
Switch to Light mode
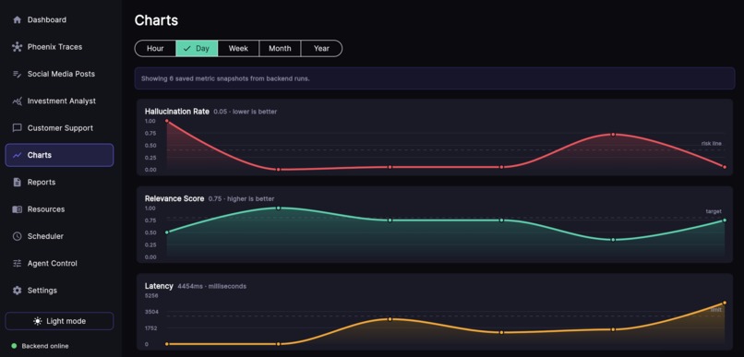[x=59, y=321]
